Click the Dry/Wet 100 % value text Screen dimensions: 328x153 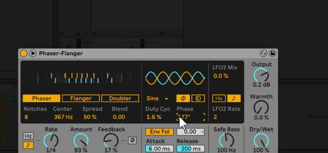(x=262, y=150)
